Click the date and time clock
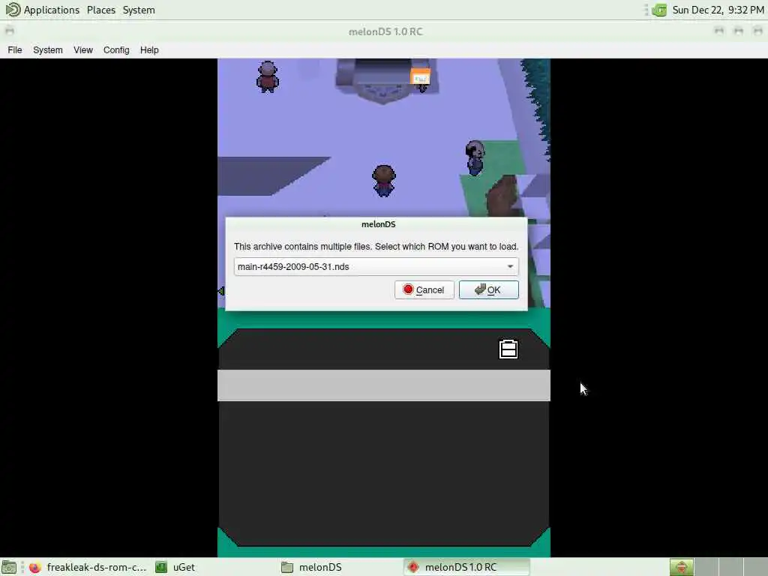The width and height of the screenshot is (768, 576). coord(718,10)
